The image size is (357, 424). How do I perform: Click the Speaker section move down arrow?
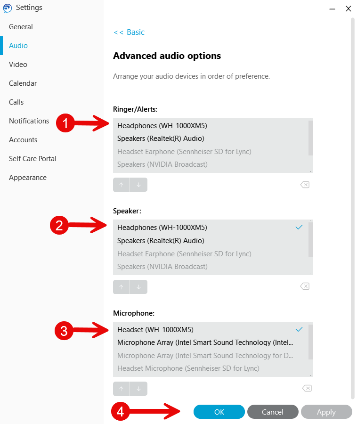138,287
